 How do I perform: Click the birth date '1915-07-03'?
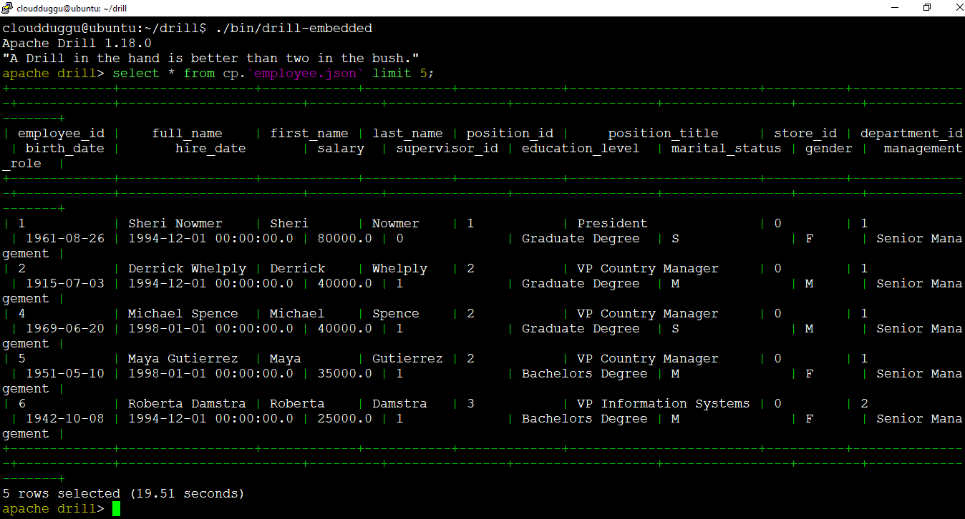pyautogui.click(x=64, y=284)
